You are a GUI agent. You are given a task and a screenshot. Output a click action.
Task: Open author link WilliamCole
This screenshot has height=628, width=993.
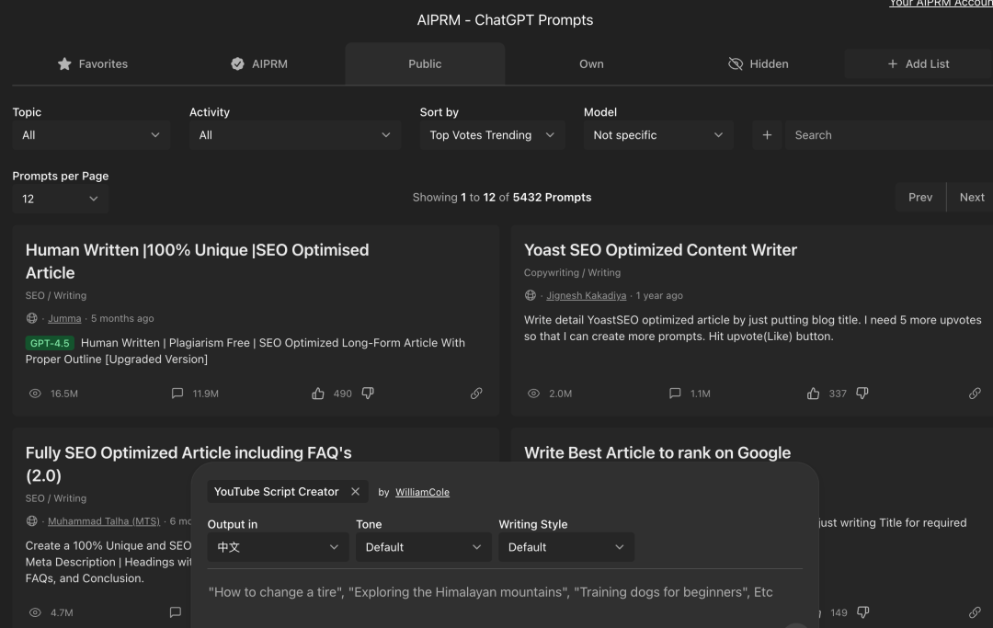pyautogui.click(x=422, y=493)
